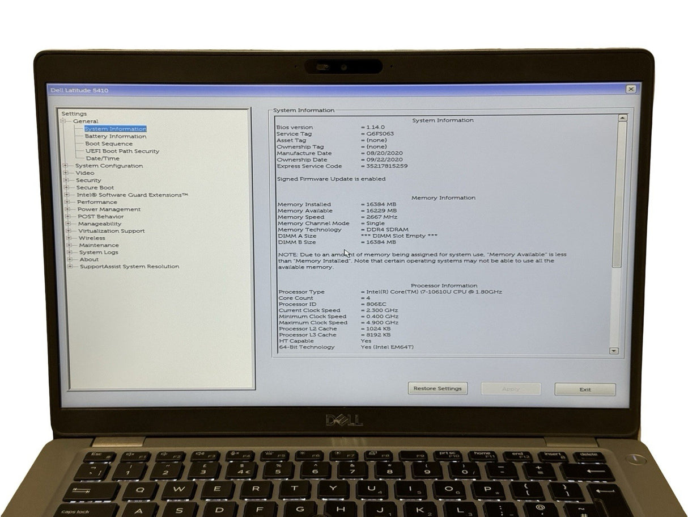Expand Intel Software Guard Extensions node
Viewport: 688px width, 517px height.
pos(67,195)
